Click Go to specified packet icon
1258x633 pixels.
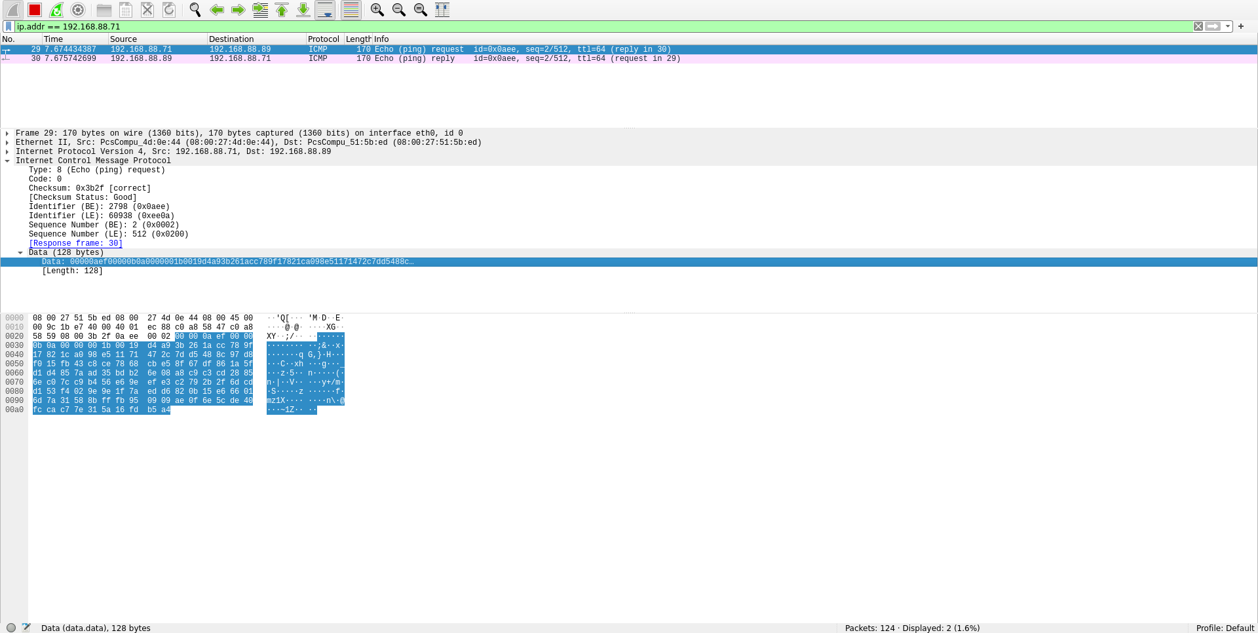point(260,10)
